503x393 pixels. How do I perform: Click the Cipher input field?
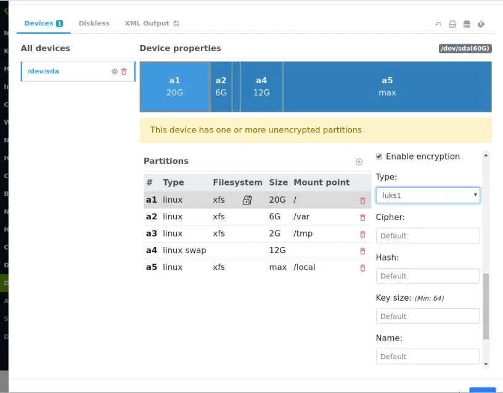(x=428, y=235)
